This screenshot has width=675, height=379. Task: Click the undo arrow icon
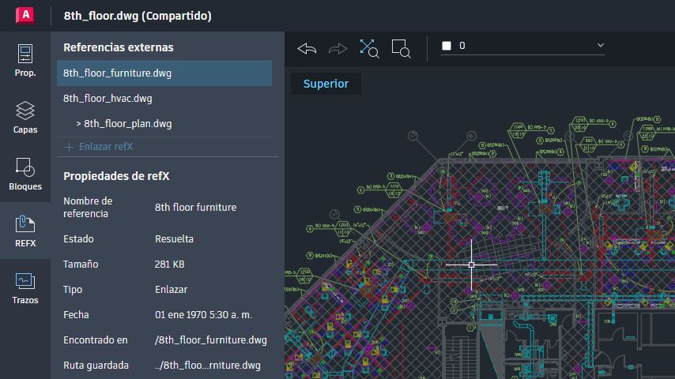click(307, 49)
